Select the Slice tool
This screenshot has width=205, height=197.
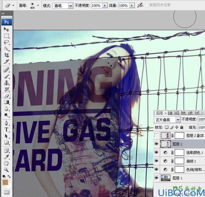6,62
